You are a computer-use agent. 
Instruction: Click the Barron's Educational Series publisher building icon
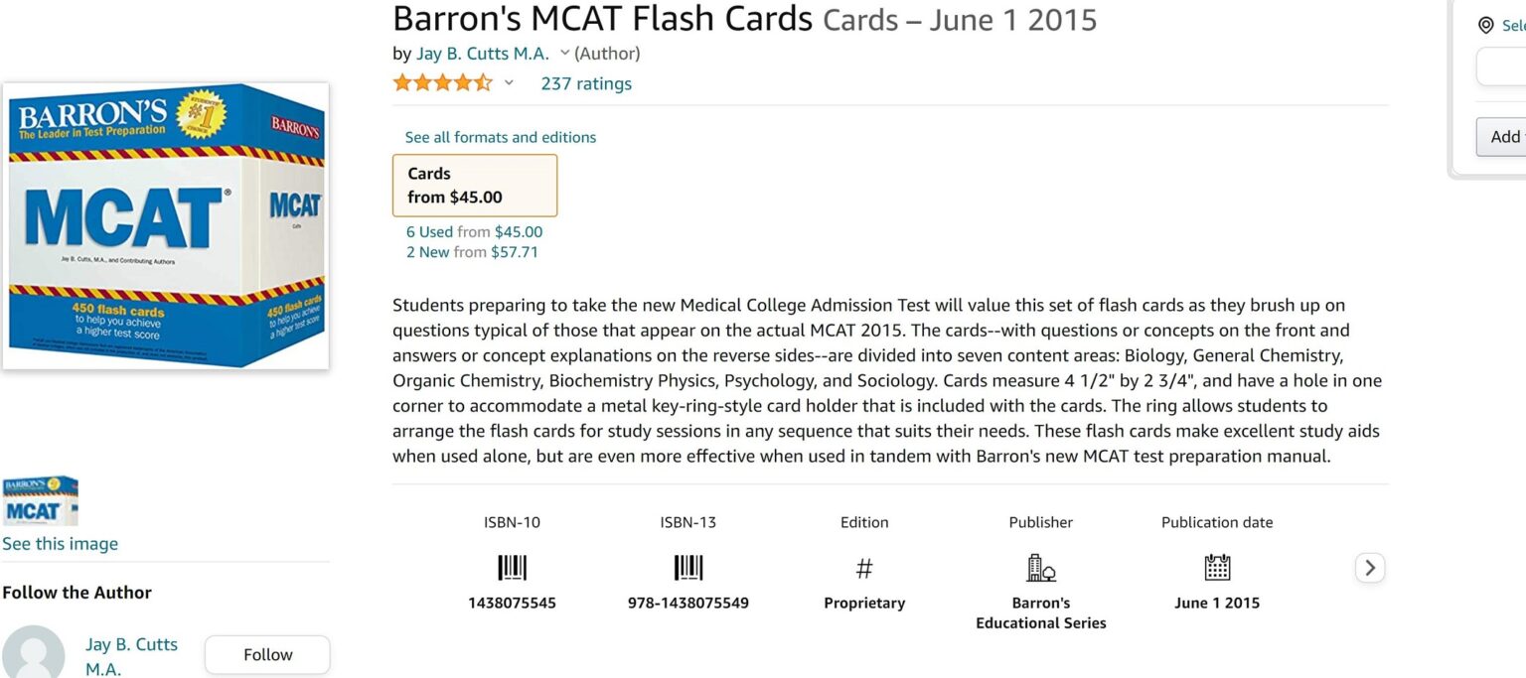1039,568
